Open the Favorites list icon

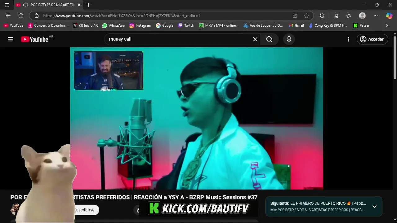coord(349,15)
